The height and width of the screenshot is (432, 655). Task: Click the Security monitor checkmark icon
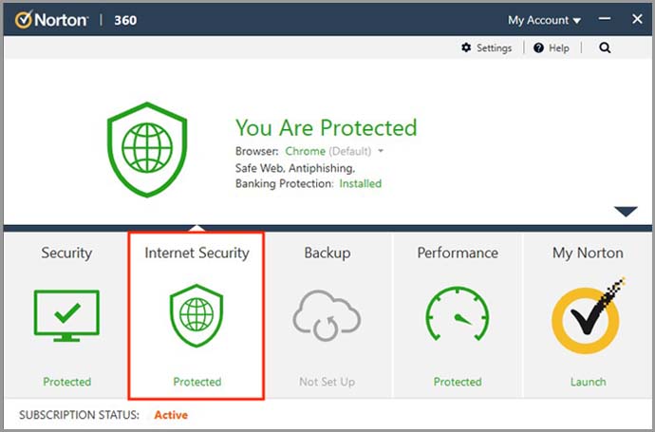[66, 315]
